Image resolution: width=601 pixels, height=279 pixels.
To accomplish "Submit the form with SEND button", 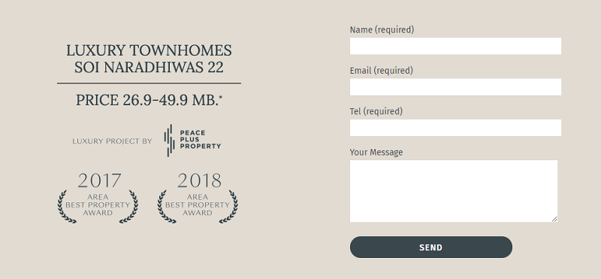I will [430, 247].
